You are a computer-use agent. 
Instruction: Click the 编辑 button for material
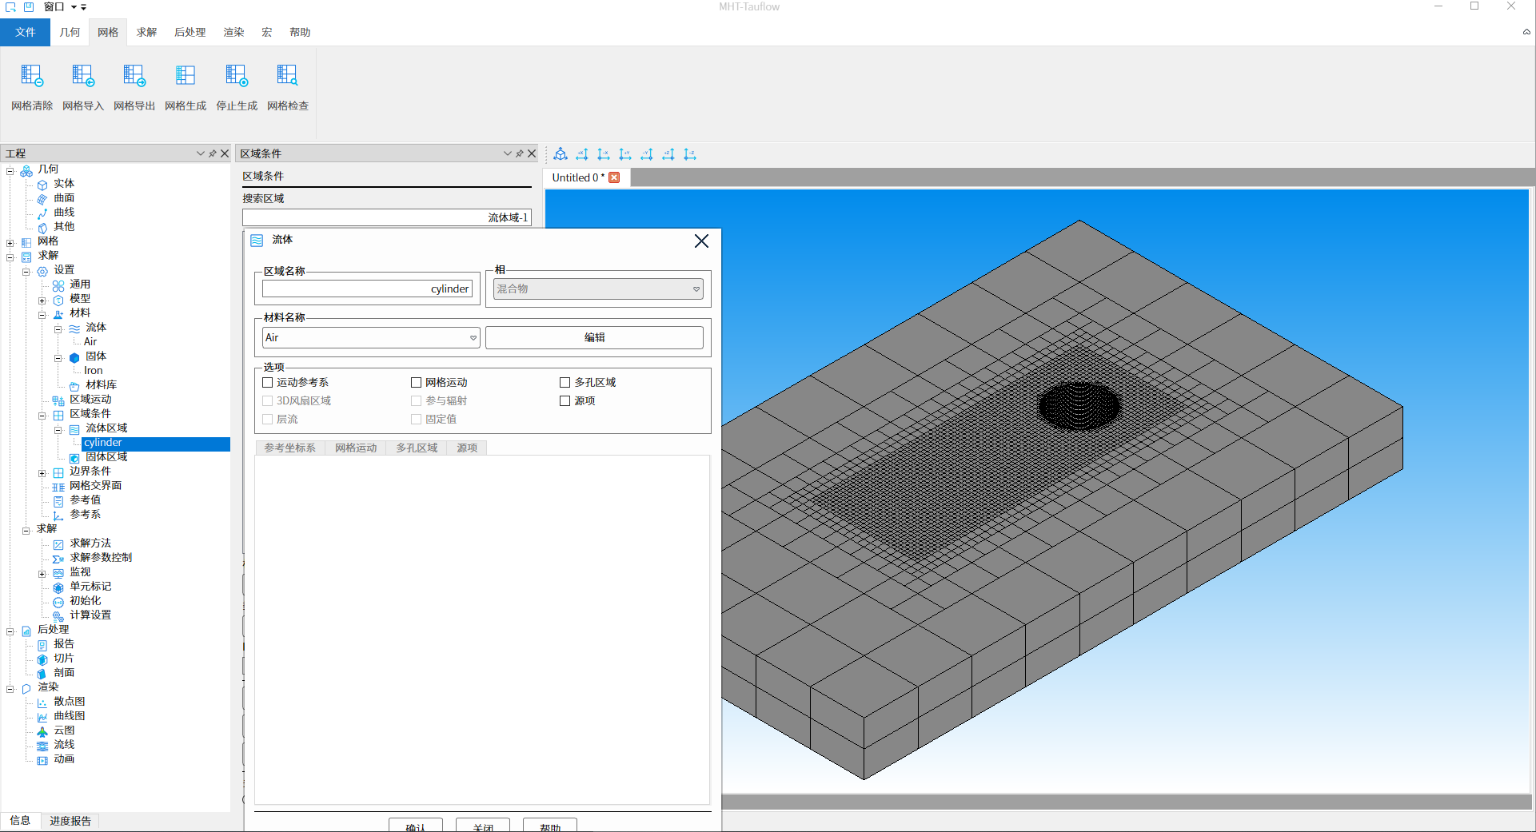[594, 338]
